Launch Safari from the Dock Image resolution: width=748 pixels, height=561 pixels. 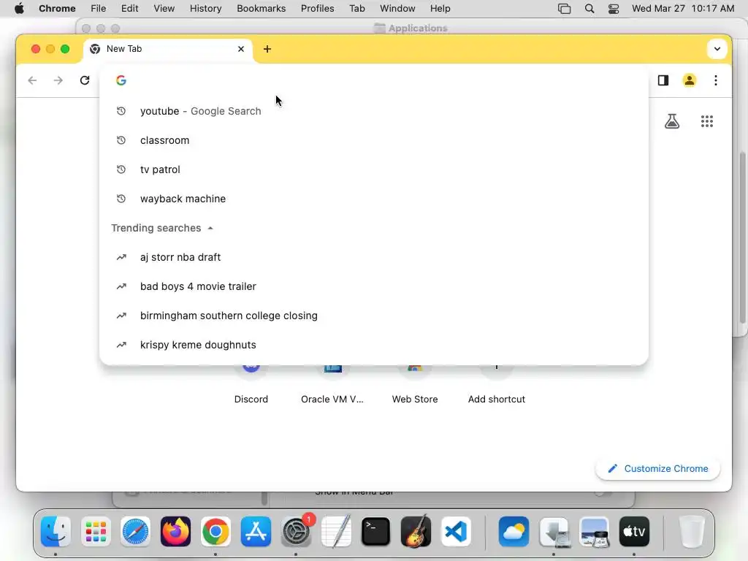tap(135, 532)
